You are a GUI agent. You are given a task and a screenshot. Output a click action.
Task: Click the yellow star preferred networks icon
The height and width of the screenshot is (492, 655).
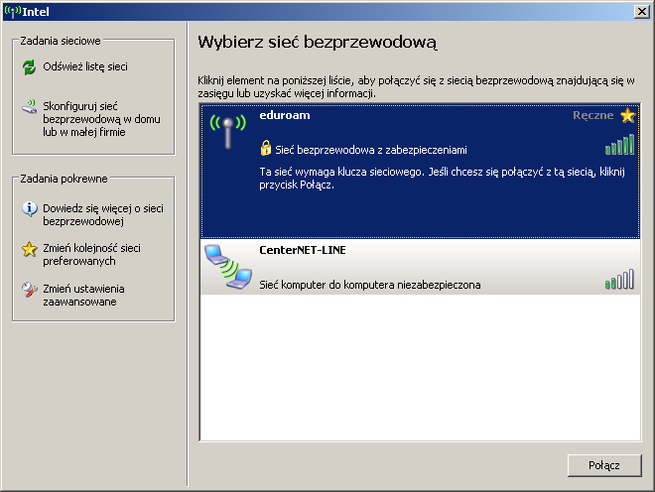[30, 248]
